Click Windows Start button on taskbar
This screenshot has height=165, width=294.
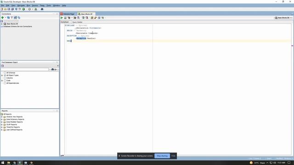click(x=3, y=163)
